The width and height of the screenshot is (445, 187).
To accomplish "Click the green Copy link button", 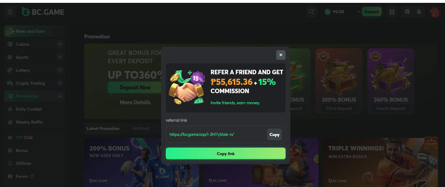I will point(226,154).
